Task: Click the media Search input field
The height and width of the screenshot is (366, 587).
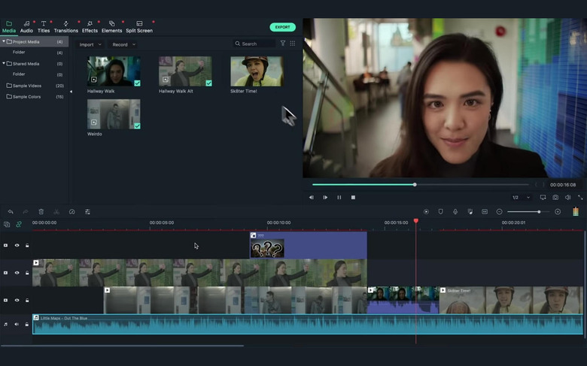Action: [x=254, y=44]
